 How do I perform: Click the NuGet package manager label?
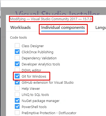pos(41,101)
